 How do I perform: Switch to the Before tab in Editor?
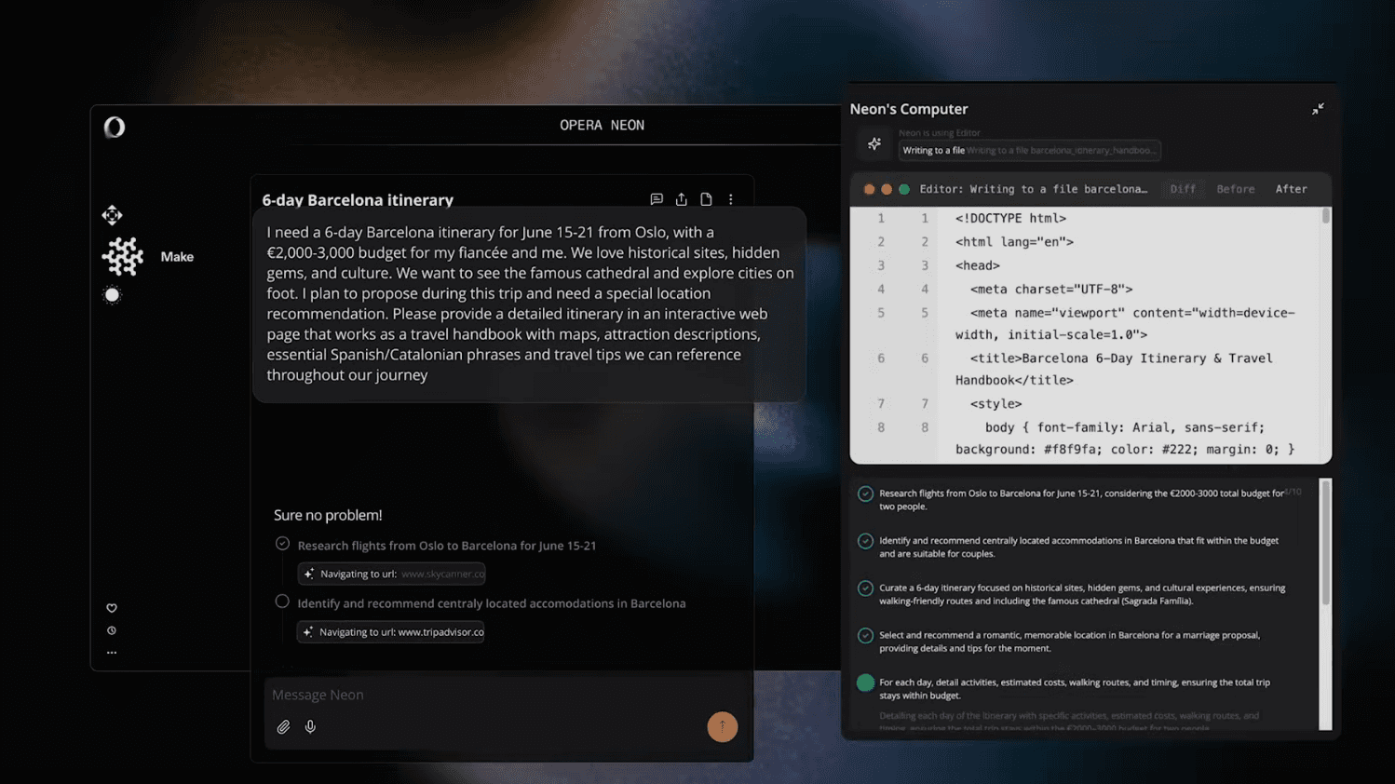click(x=1236, y=189)
